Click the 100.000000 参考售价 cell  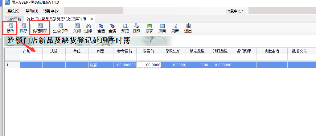point(125,65)
